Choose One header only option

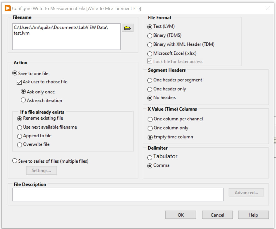coord(150,89)
